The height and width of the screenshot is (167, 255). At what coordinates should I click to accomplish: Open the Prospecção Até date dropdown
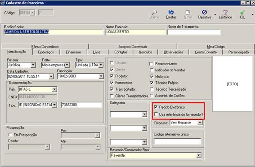[98, 147]
